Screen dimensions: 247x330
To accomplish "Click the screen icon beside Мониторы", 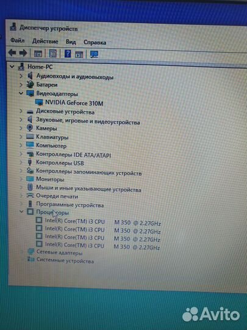I will [x=30, y=179].
